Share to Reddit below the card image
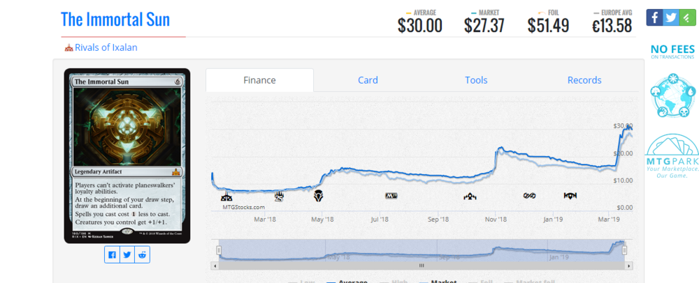The height and width of the screenshot is (283, 699). (143, 255)
